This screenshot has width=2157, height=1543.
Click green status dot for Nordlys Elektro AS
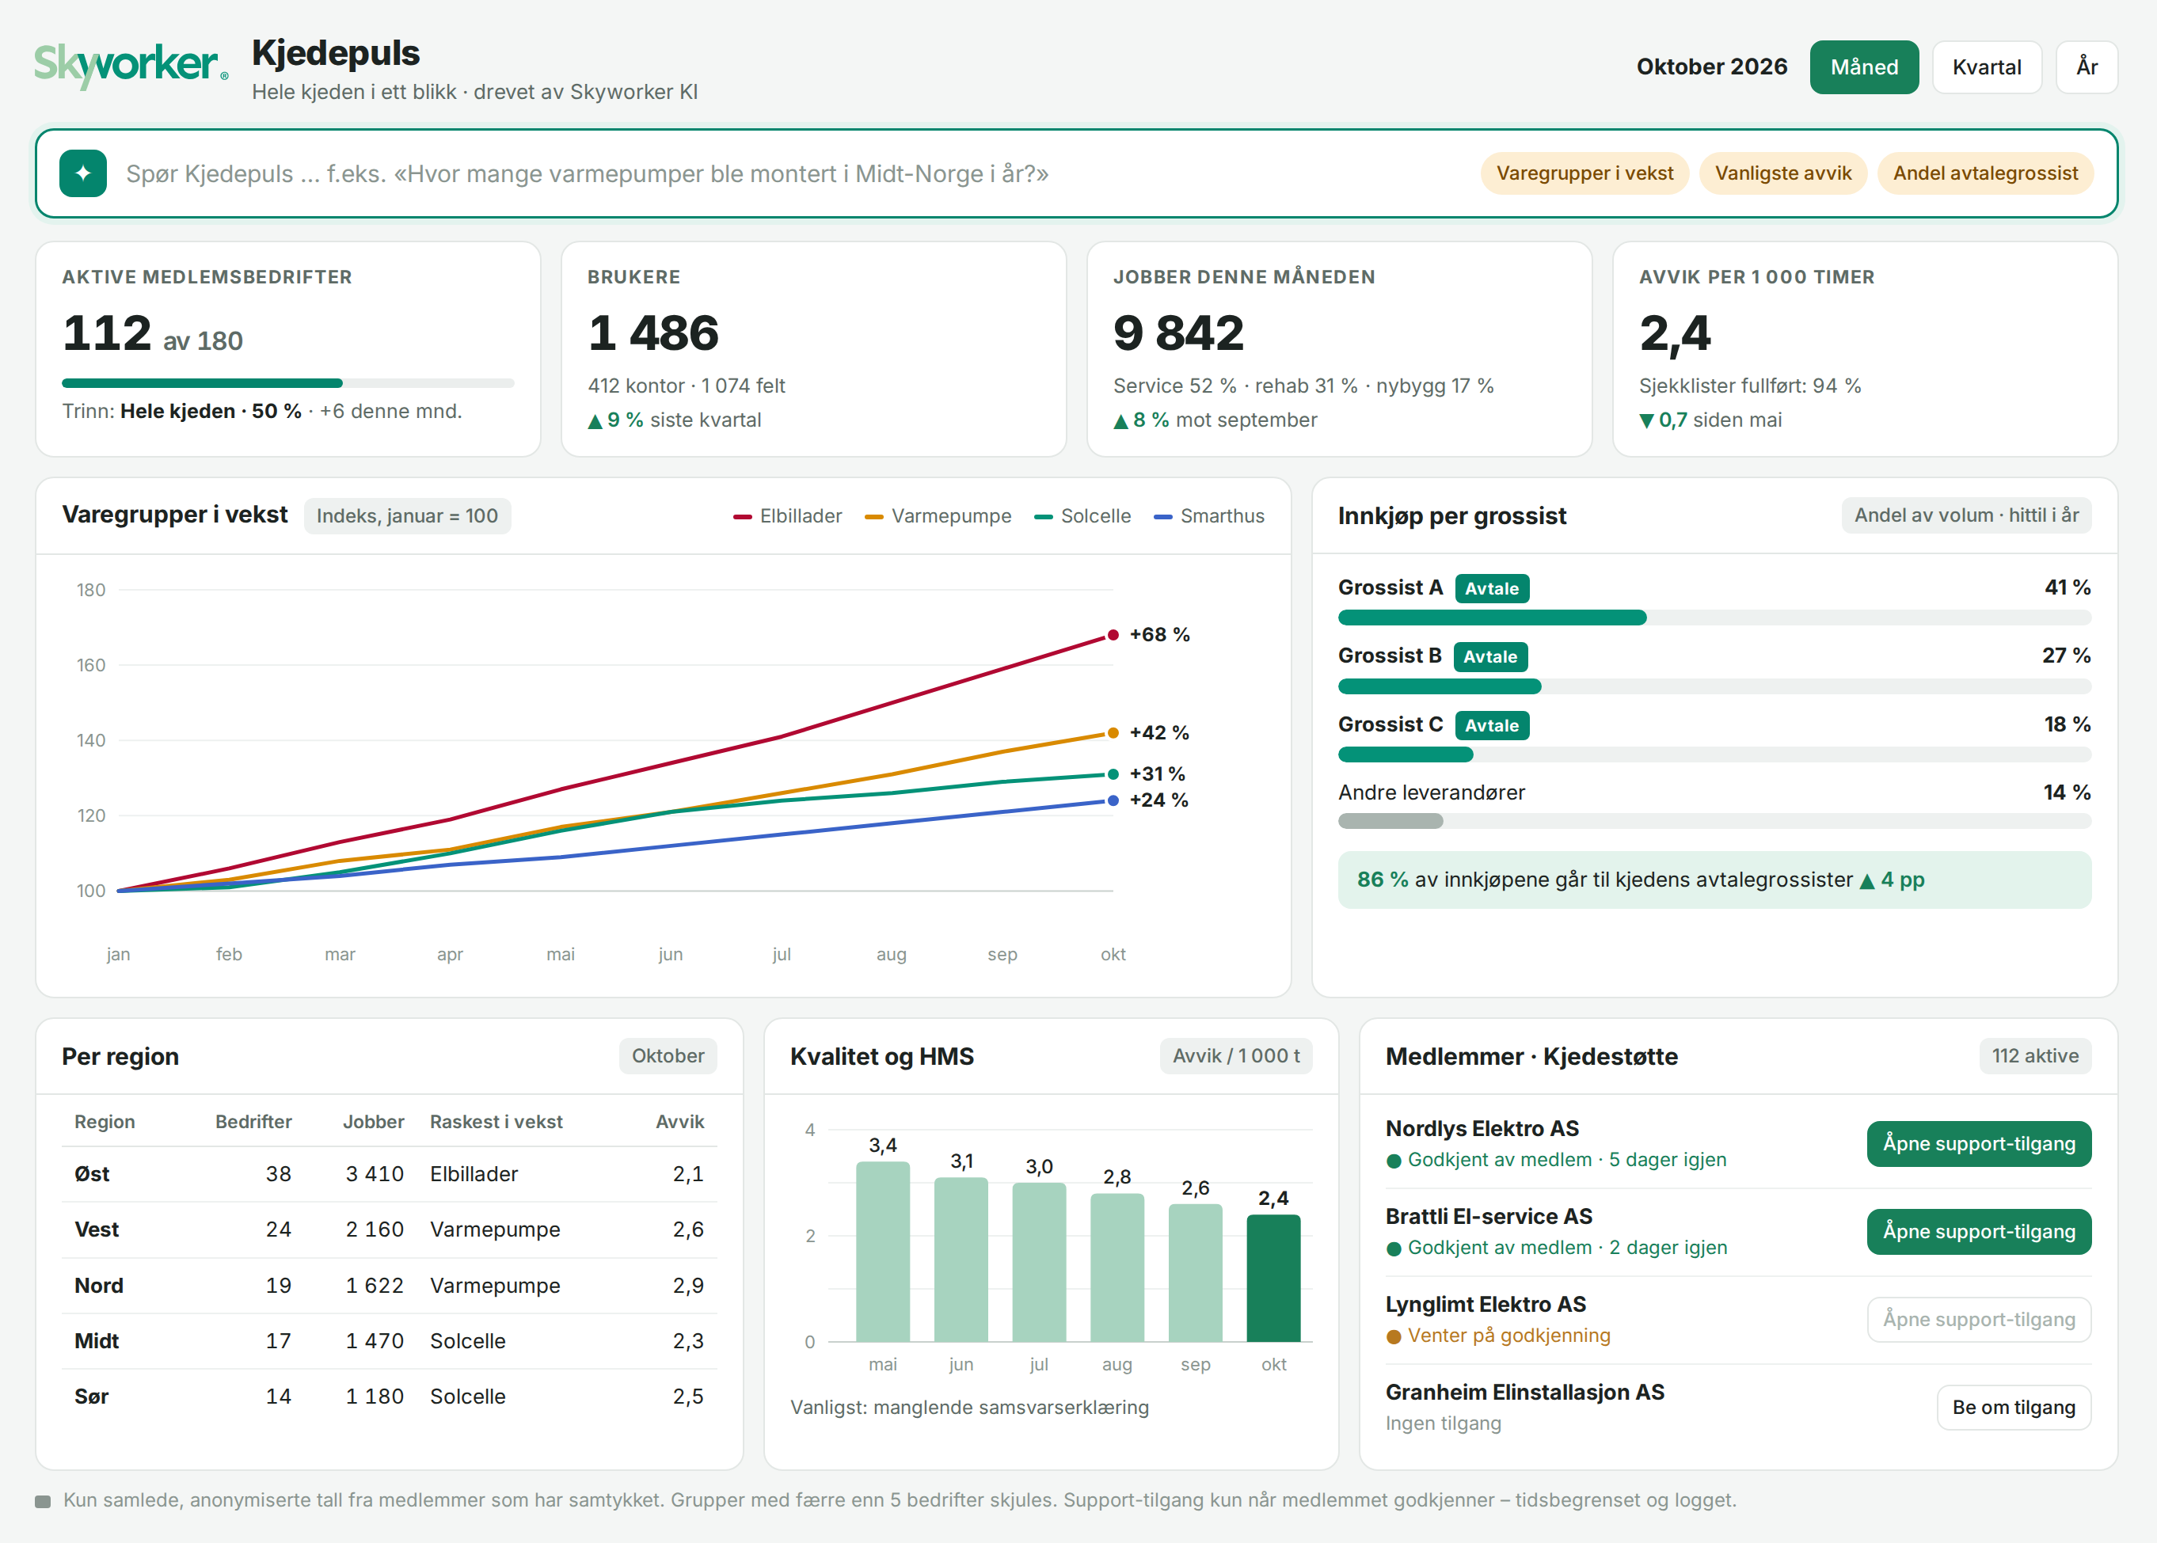[x=1394, y=1160]
